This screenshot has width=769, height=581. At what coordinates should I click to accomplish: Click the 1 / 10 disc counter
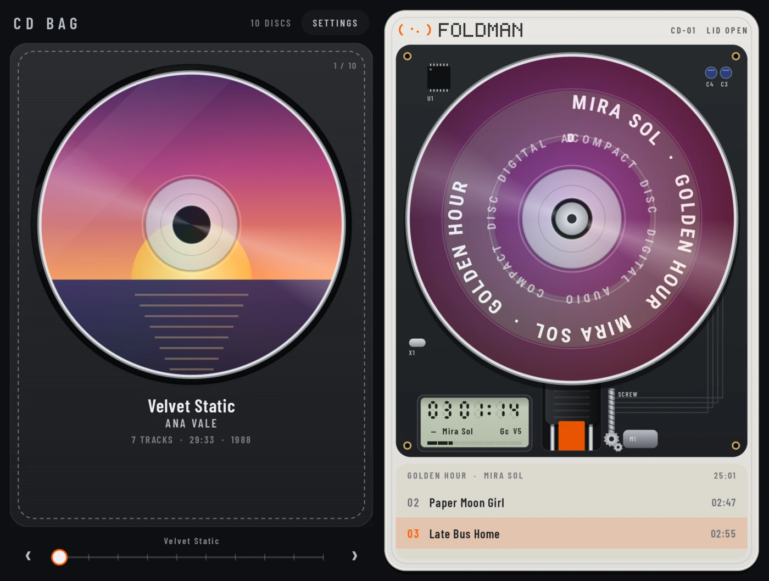345,66
